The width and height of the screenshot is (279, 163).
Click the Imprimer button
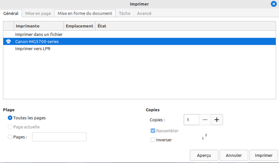pos(264,155)
